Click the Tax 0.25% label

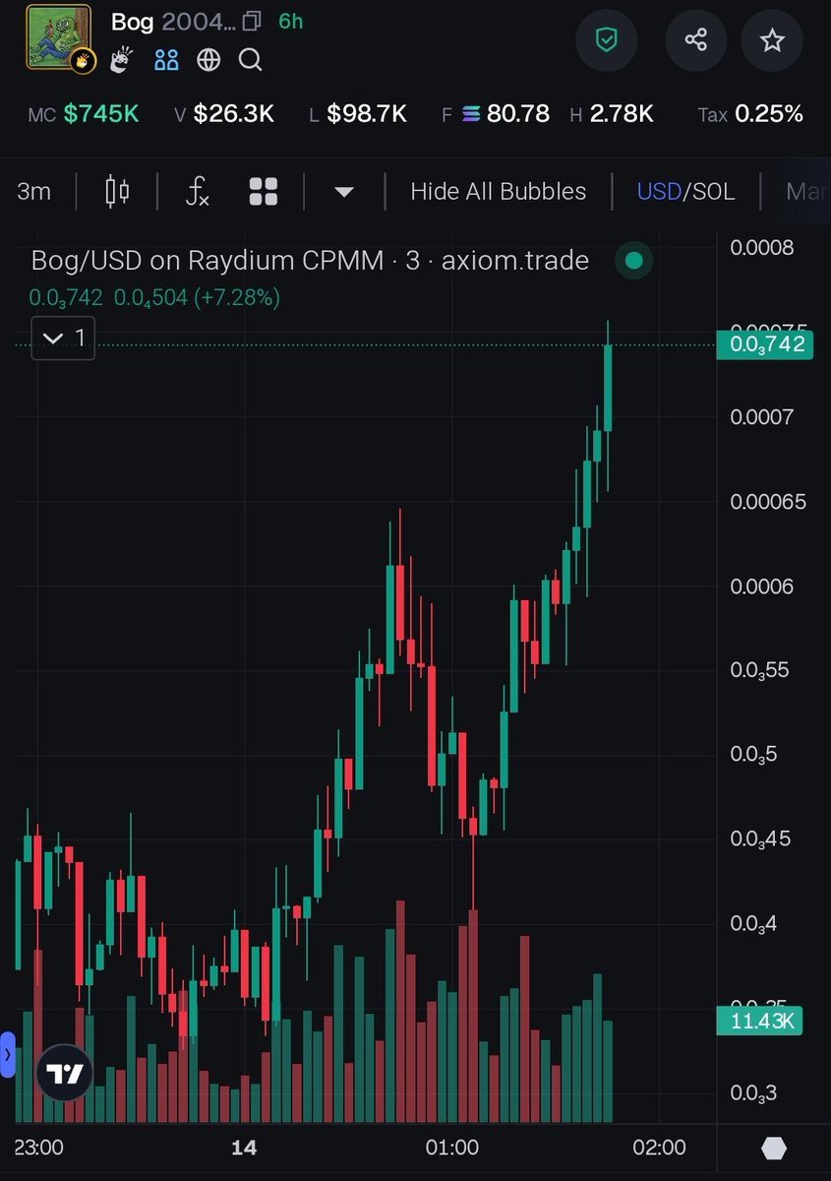tap(750, 114)
